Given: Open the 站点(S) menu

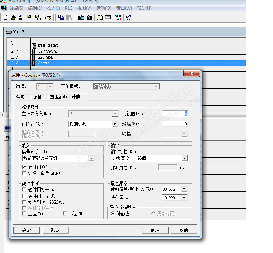Looking at the screenshot, I should click(16, 8).
